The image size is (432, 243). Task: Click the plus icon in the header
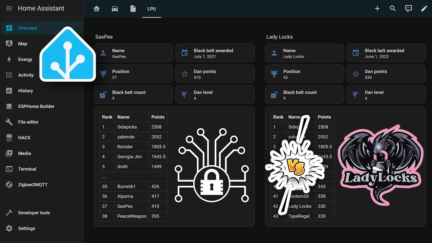[377, 9]
